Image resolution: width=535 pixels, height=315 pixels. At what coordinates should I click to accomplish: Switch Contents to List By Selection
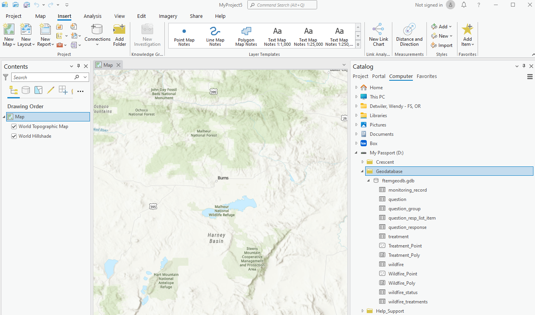point(38,90)
